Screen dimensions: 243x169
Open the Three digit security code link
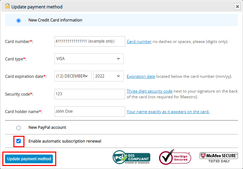(x=149, y=91)
